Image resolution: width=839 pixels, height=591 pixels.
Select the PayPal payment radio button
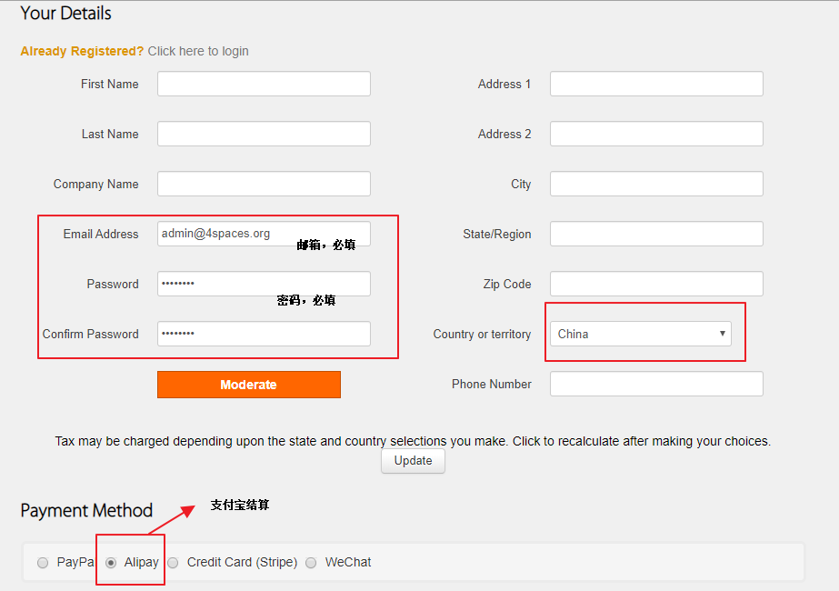(x=43, y=563)
